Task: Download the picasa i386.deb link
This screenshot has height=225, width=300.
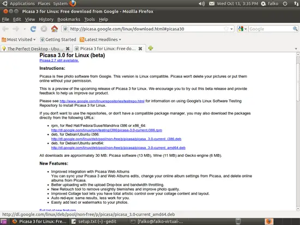Action: pyautogui.click(x=116, y=139)
